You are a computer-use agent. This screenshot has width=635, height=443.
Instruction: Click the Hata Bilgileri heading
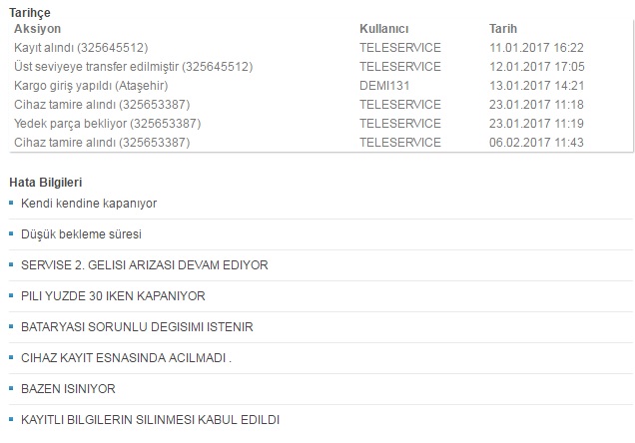coord(45,183)
